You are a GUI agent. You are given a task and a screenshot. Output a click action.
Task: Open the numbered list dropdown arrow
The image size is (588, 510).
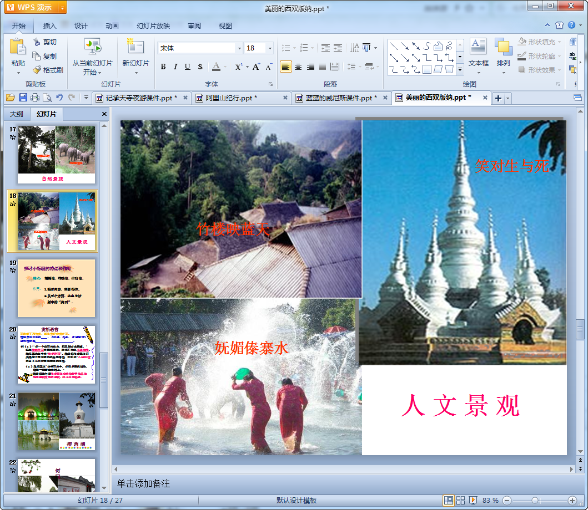(x=313, y=48)
